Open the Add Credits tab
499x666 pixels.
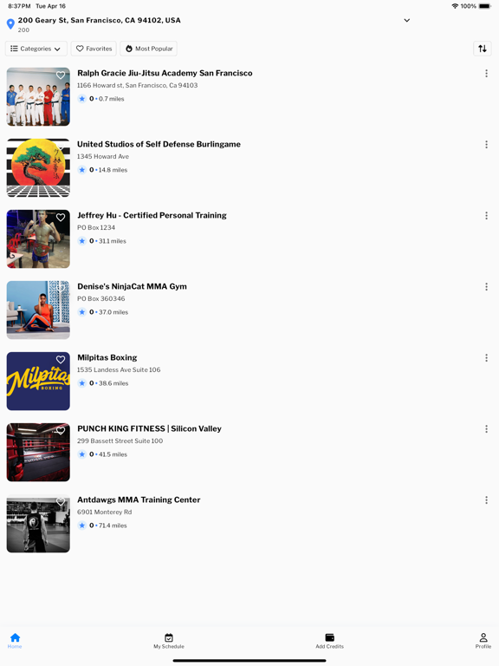(330, 641)
